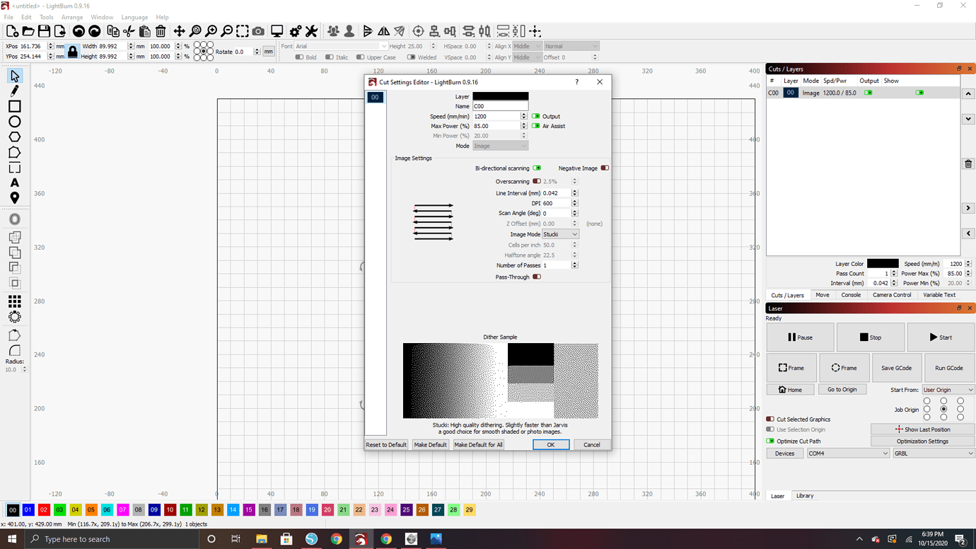Viewport: 976px width, 549px height.
Task: Click the New file toolbar icon
Action: click(12, 31)
